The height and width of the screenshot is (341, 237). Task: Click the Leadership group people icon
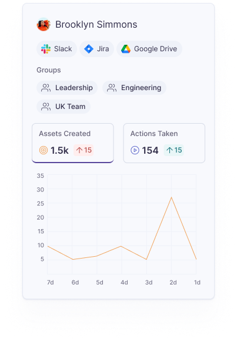click(x=46, y=88)
